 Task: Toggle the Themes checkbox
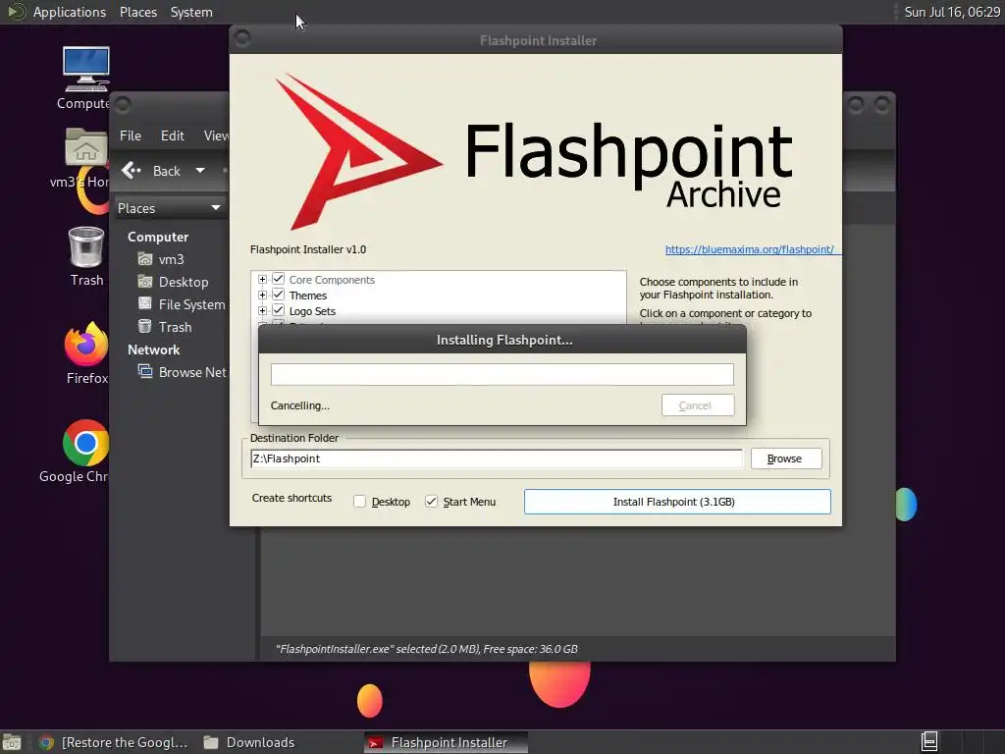[x=278, y=295]
